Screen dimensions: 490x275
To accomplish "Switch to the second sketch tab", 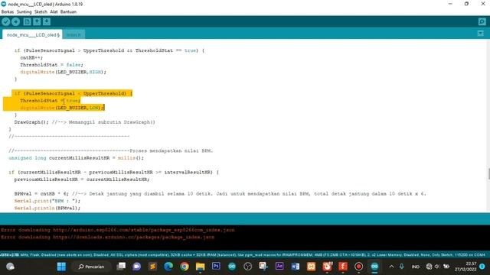I will tap(73, 34).
